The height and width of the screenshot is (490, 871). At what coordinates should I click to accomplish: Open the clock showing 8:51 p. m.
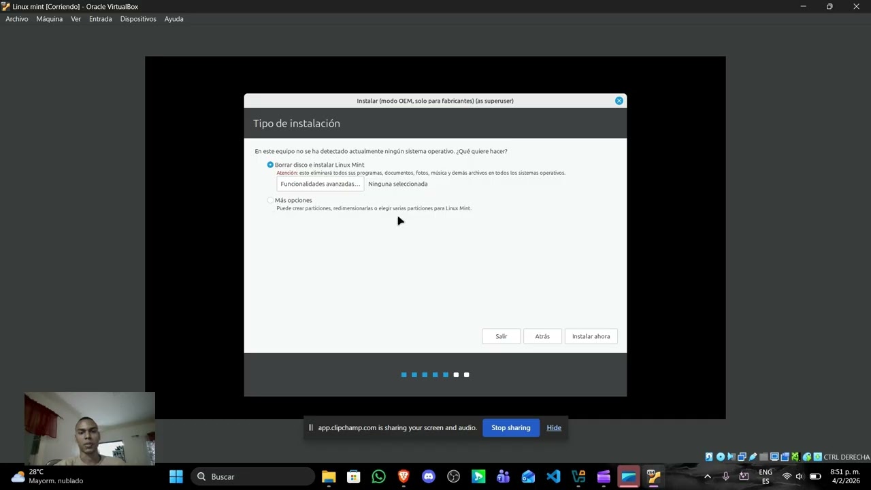pos(845,476)
